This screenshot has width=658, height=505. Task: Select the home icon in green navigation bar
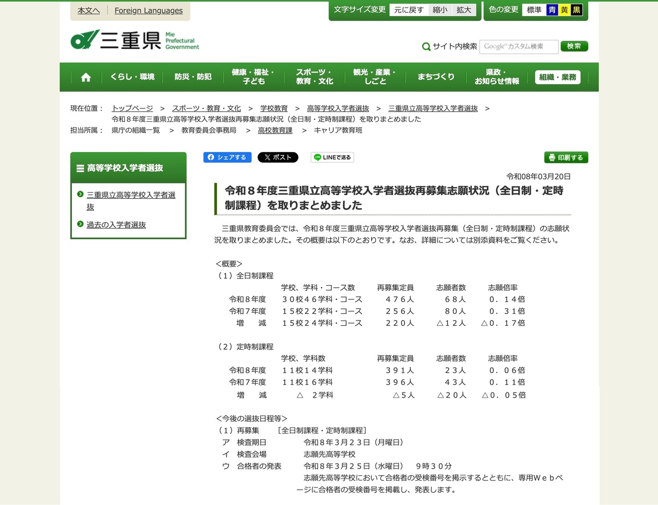pos(85,77)
